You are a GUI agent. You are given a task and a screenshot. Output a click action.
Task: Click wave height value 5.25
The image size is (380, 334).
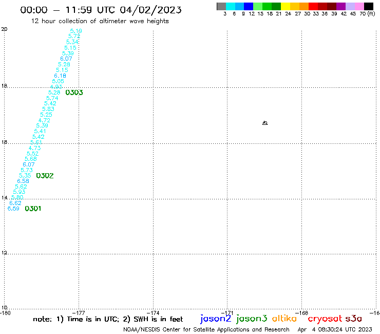coord(46,115)
